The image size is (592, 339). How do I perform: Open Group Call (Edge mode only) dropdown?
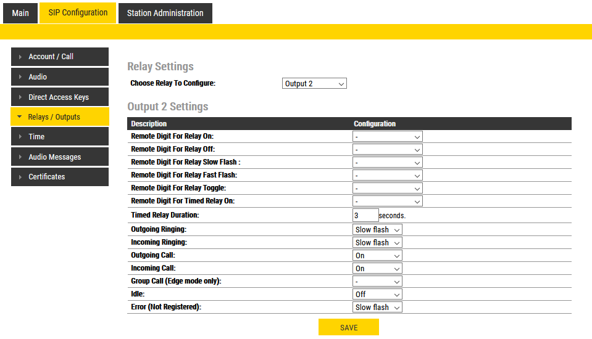(x=377, y=282)
